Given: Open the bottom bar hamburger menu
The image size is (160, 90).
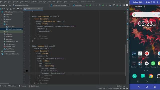Looking at the screenshot, I should [x=154, y=87].
